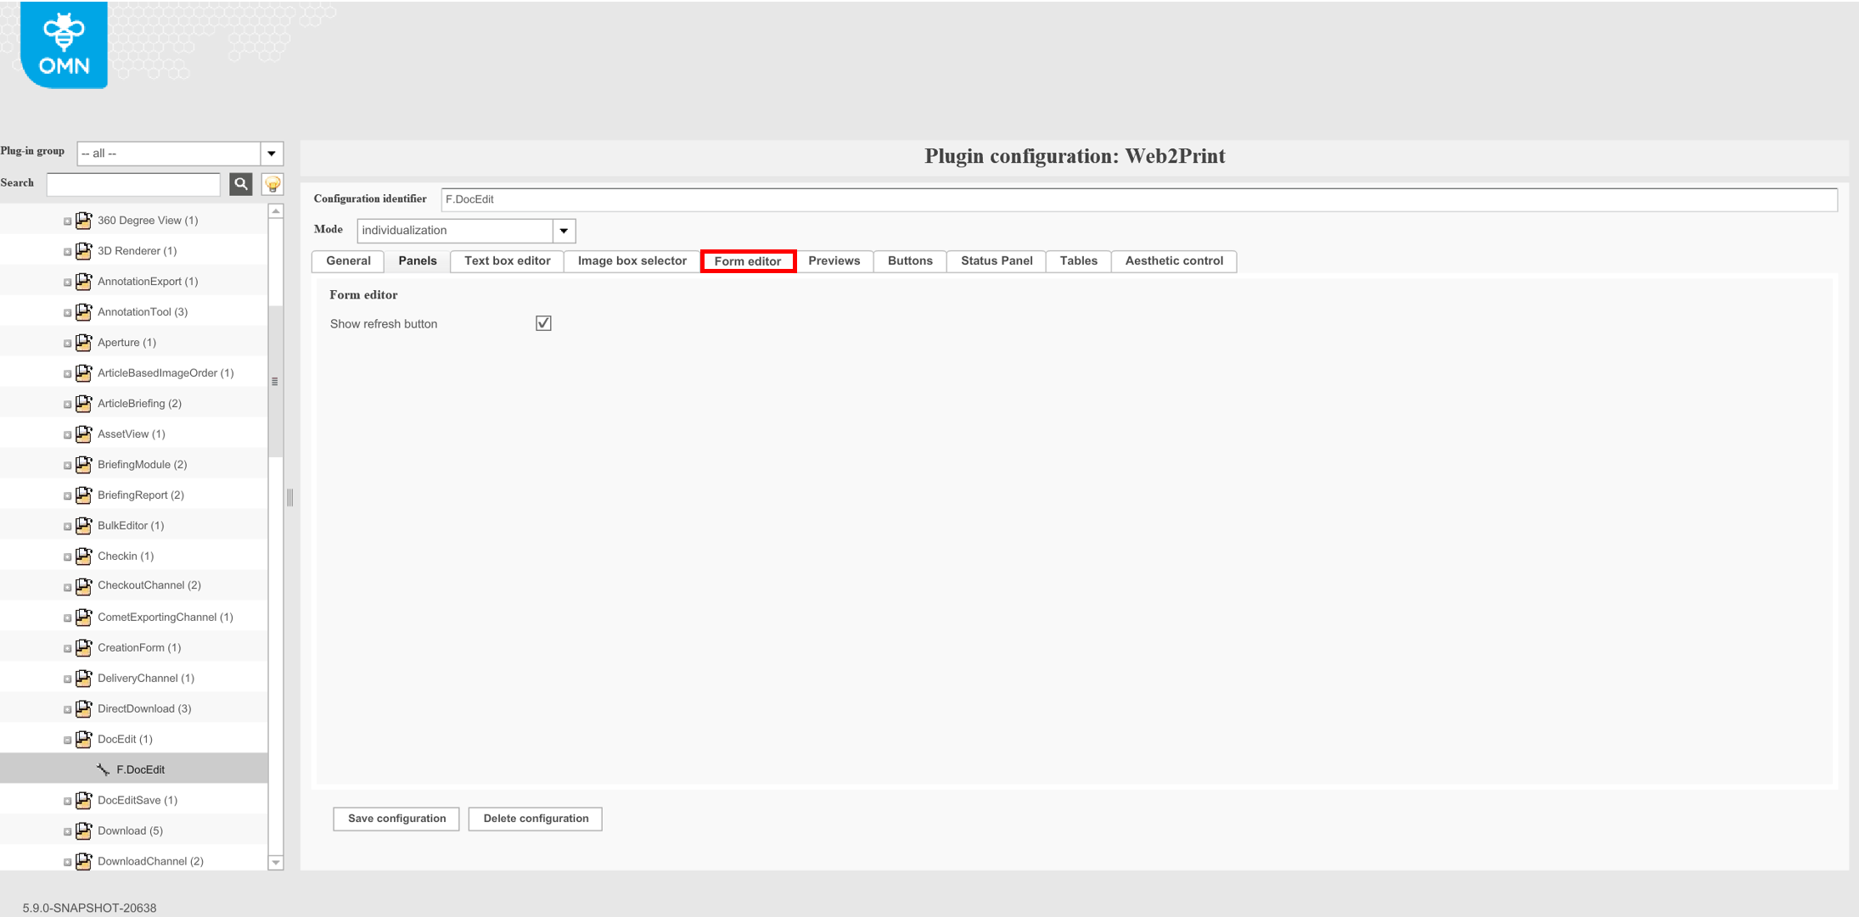Click the Save configuration button

(396, 818)
